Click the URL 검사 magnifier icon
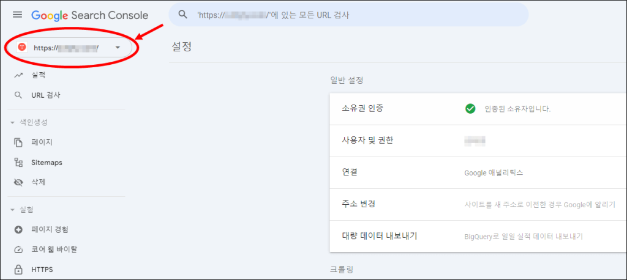The image size is (627, 280). 18,95
